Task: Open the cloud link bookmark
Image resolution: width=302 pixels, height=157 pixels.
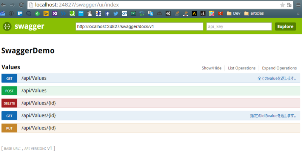Action: (159, 13)
